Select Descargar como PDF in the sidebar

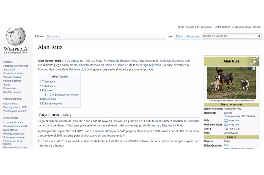pyautogui.click(x=15, y=107)
